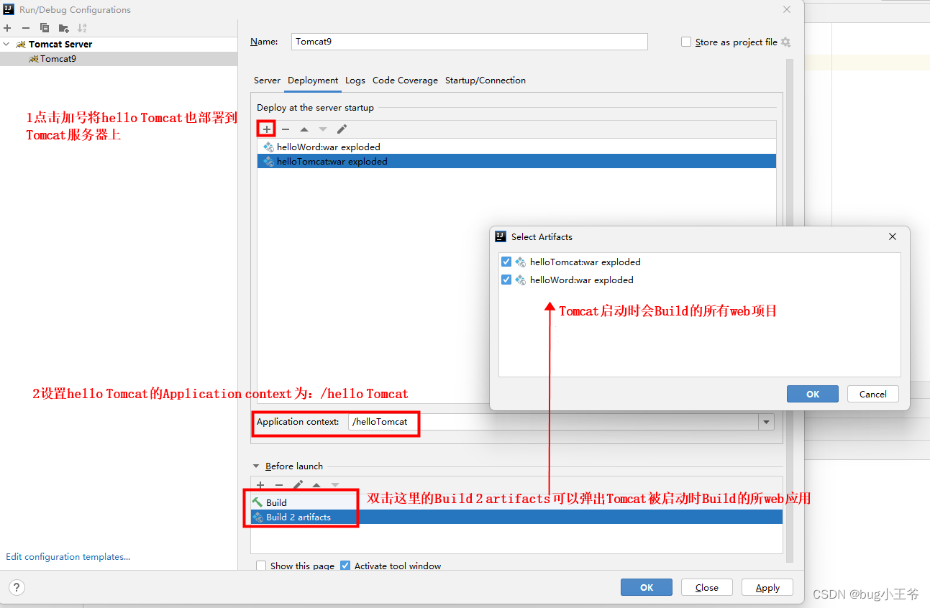Click the plus icon under Before launch
The width and height of the screenshot is (930, 608).
click(x=260, y=485)
